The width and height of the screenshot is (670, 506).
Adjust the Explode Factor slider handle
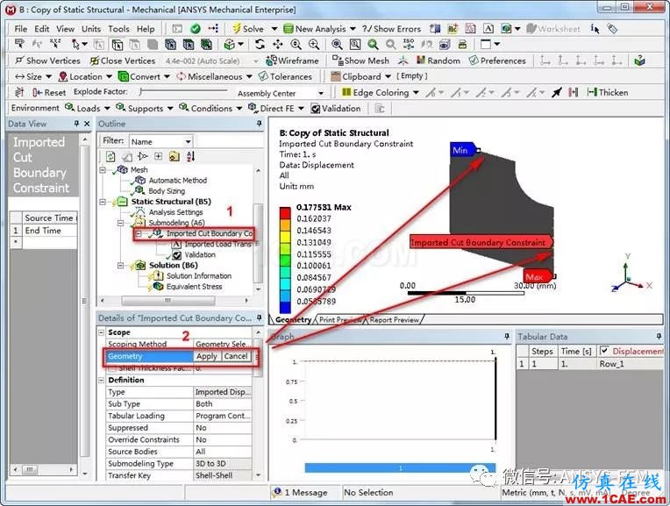[141, 91]
